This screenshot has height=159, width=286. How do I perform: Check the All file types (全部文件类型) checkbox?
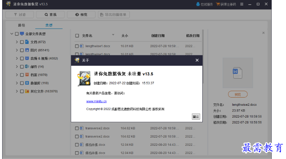pos(17,34)
